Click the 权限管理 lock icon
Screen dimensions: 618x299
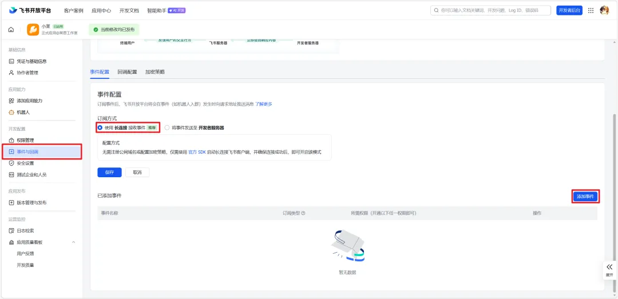(11, 140)
